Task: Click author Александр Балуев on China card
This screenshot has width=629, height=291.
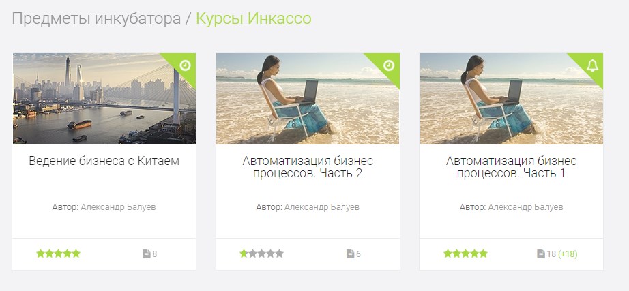Action: 118,207
